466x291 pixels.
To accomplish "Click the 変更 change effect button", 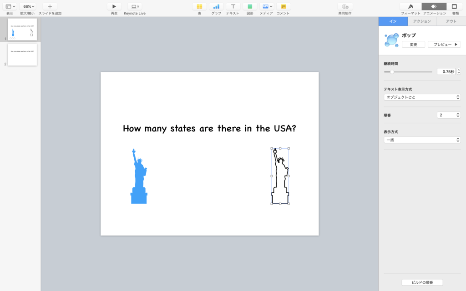I will (x=413, y=45).
